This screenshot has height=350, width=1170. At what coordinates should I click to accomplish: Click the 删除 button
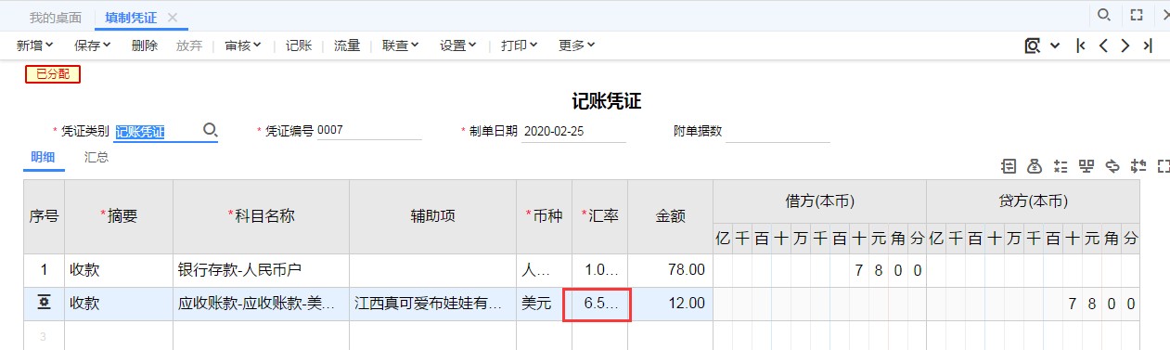pyautogui.click(x=145, y=45)
